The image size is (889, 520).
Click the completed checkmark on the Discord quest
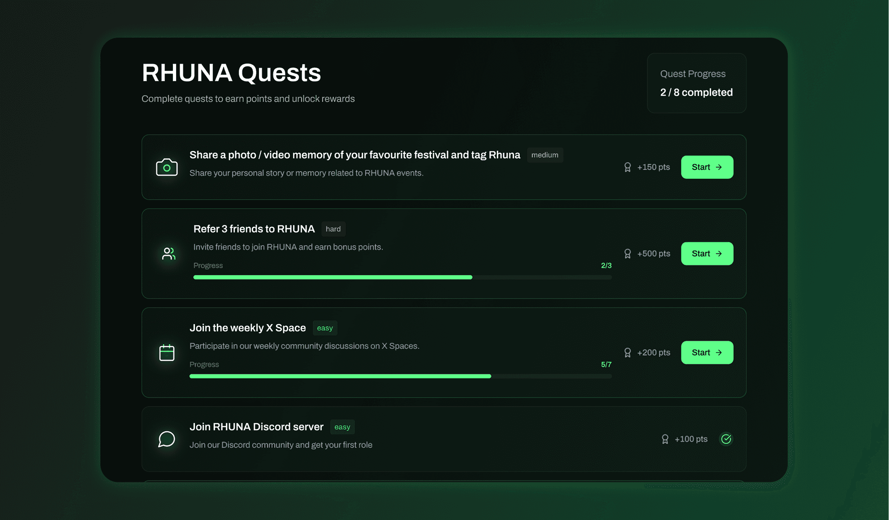726,439
